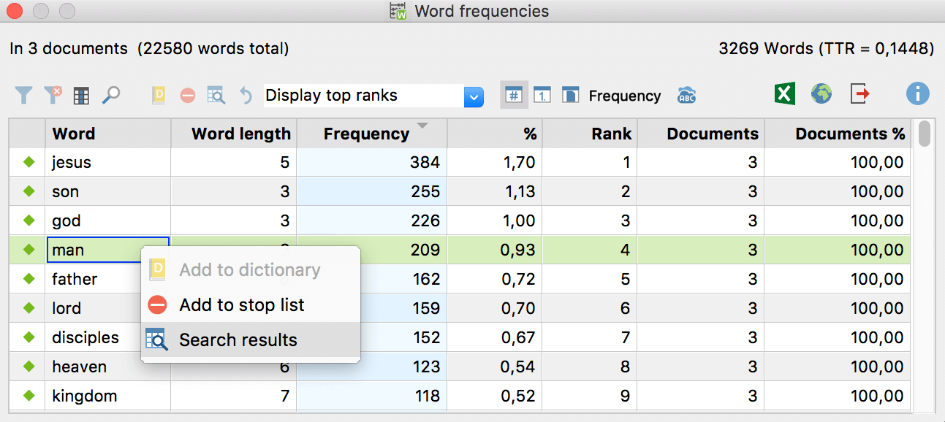Click the filter funnel icon
The image size is (945, 422).
click(24, 95)
